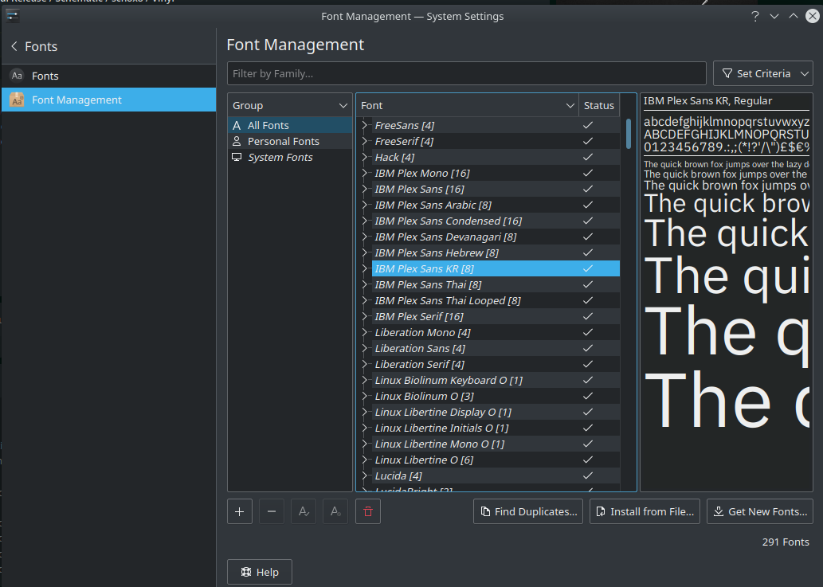Click the All Fonts group icon
Screen dimensions: 823x587
237,125
